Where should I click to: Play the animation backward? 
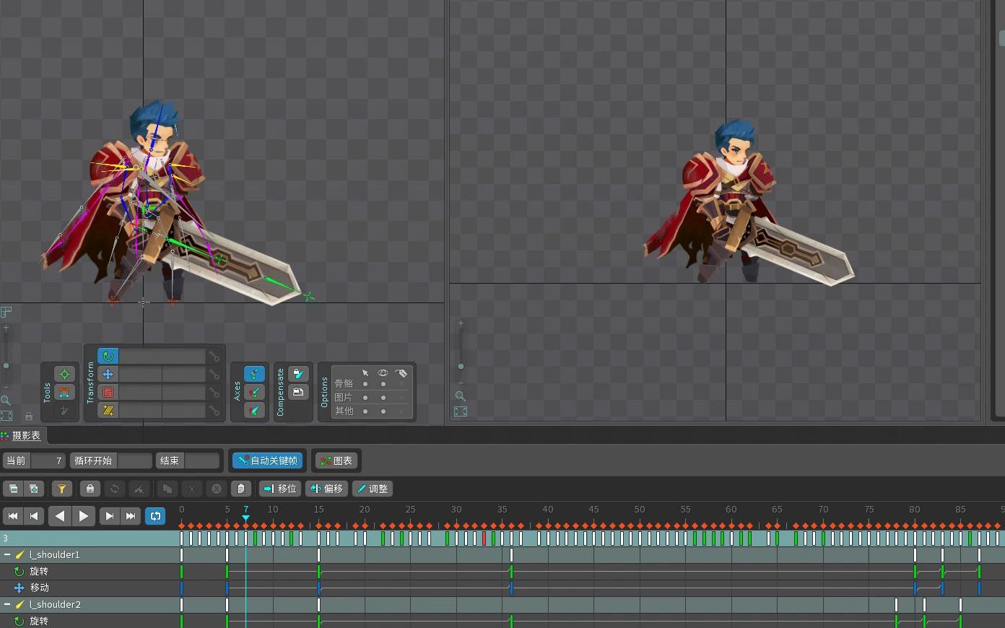click(60, 515)
